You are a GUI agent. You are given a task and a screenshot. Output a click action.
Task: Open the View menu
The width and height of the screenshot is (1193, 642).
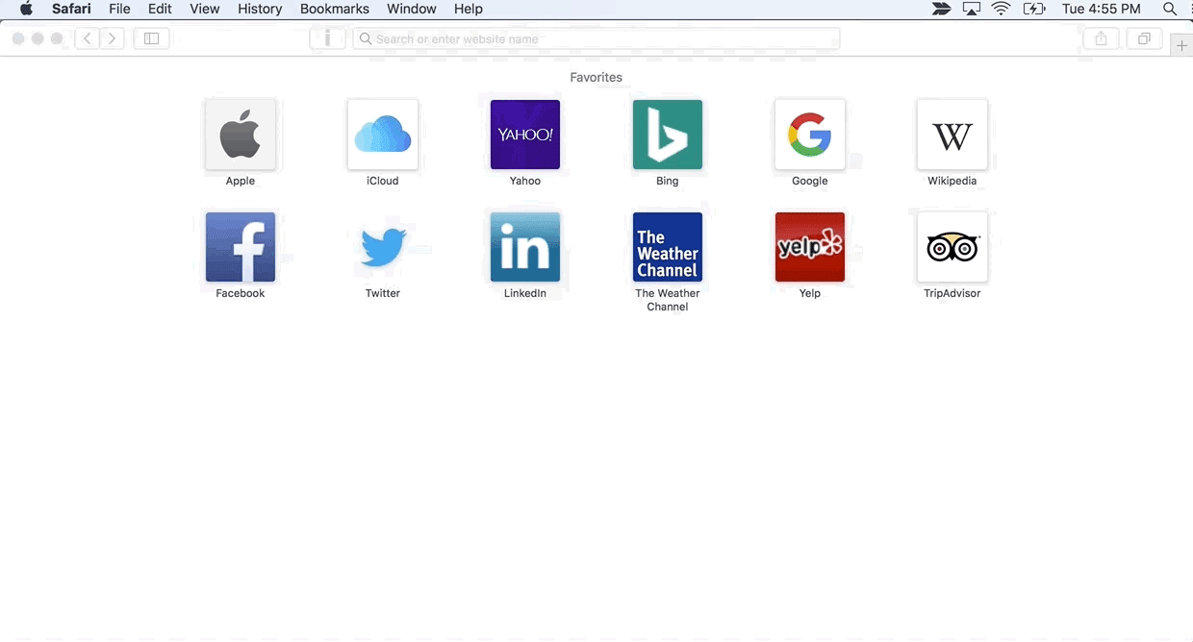point(205,9)
